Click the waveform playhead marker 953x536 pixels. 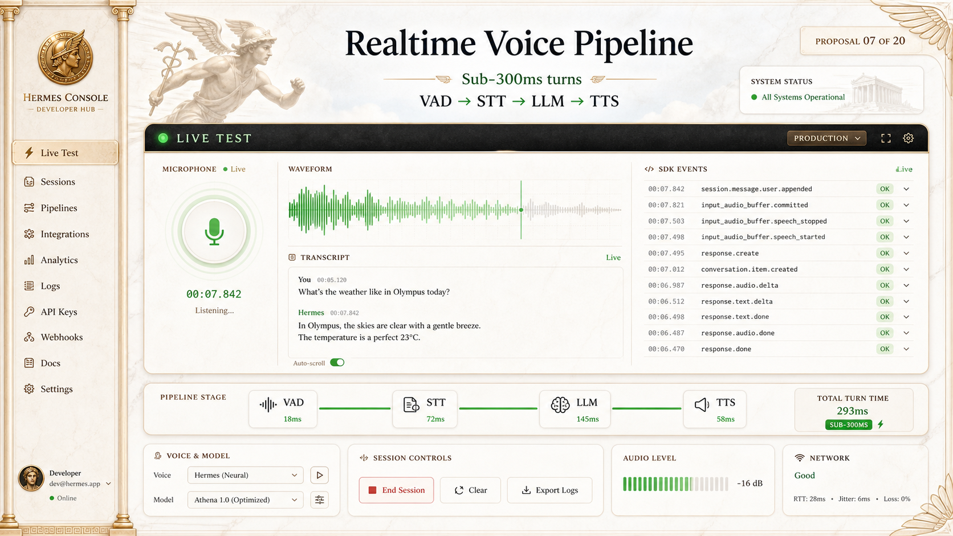[x=521, y=210]
